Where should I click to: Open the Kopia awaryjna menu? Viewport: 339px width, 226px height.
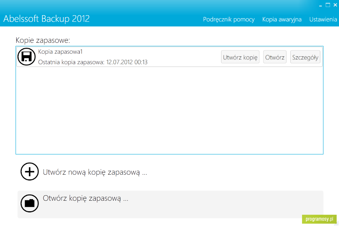(x=282, y=19)
